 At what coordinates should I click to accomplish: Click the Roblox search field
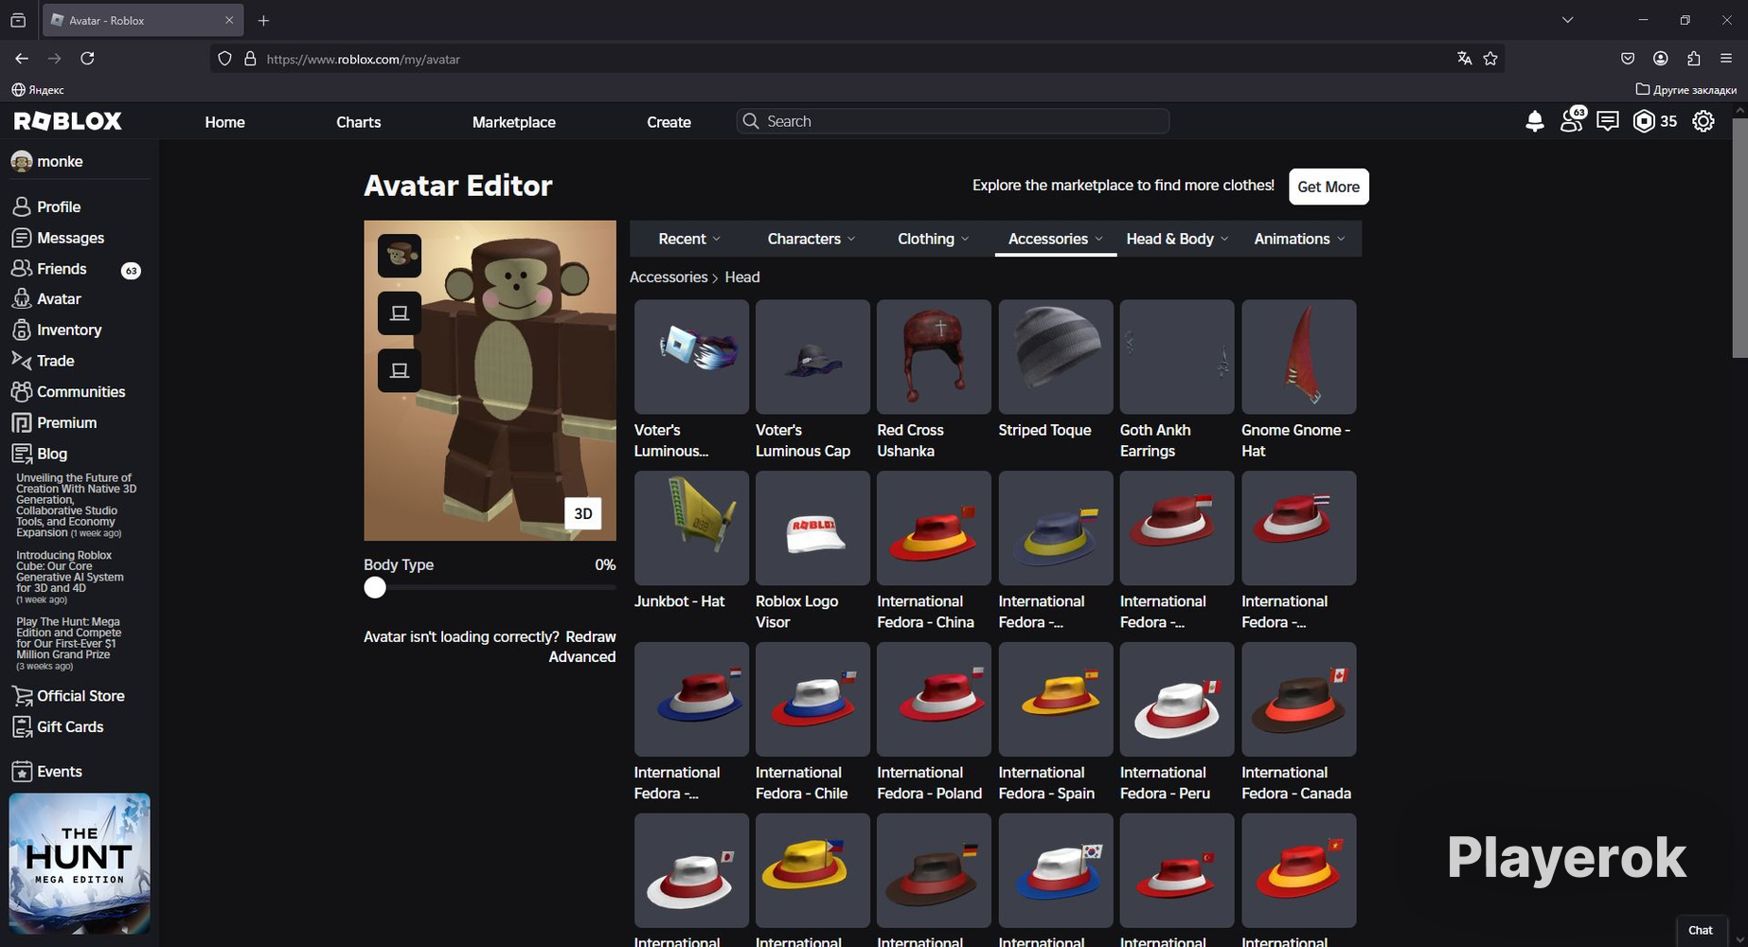(953, 121)
